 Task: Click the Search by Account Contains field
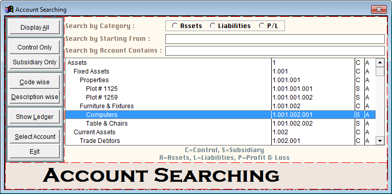tap(275, 51)
